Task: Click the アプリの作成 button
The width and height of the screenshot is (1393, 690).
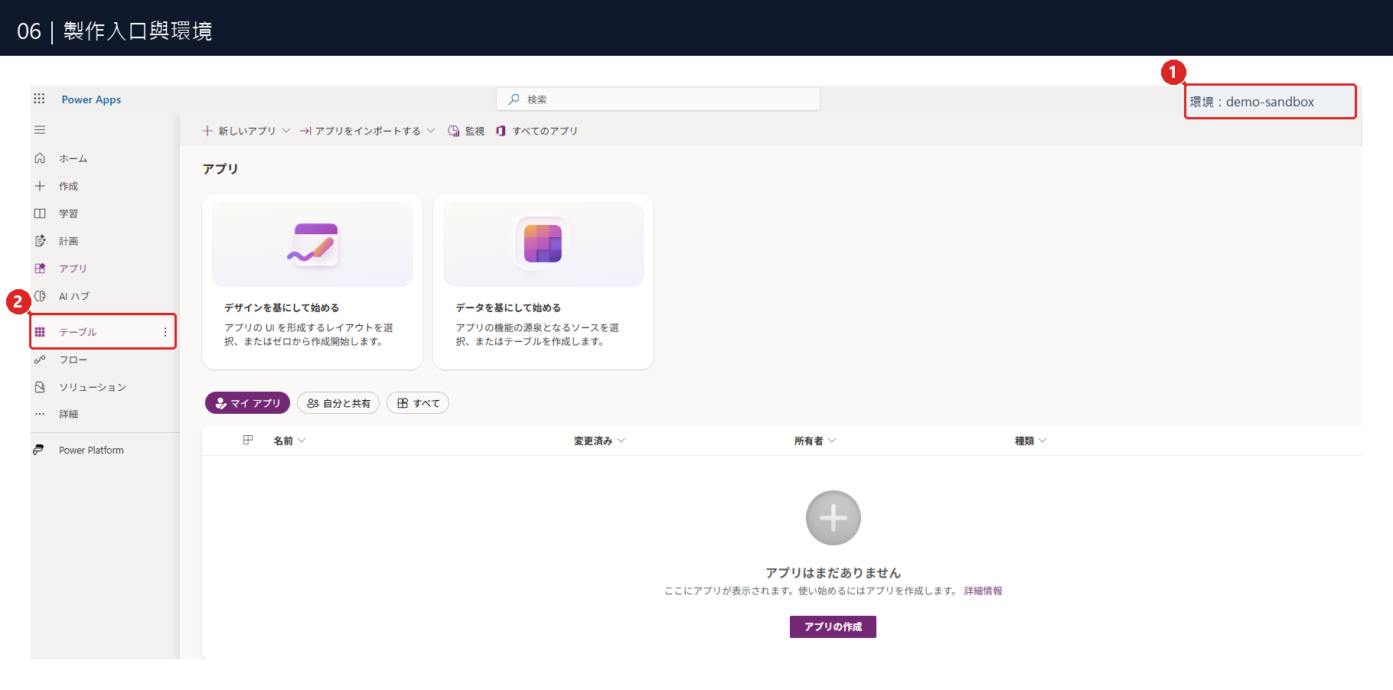Action: (833, 627)
